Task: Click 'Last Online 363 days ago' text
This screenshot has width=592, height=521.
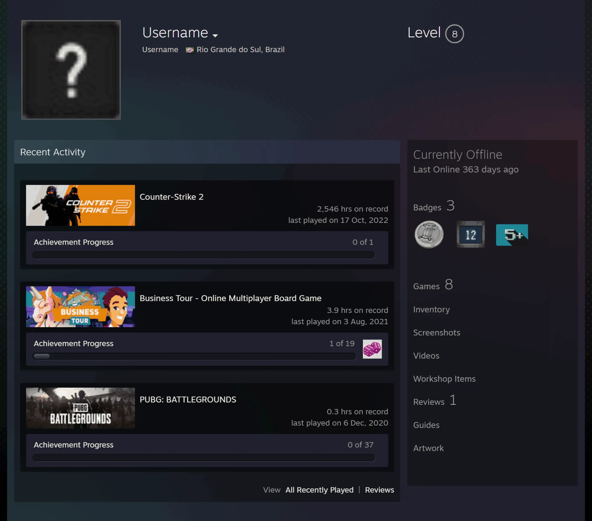Action: coord(466,169)
